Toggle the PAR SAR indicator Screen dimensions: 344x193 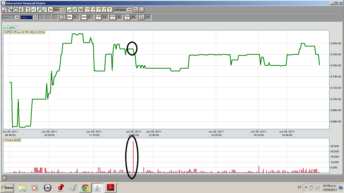pyautogui.click(x=63, y=17)
